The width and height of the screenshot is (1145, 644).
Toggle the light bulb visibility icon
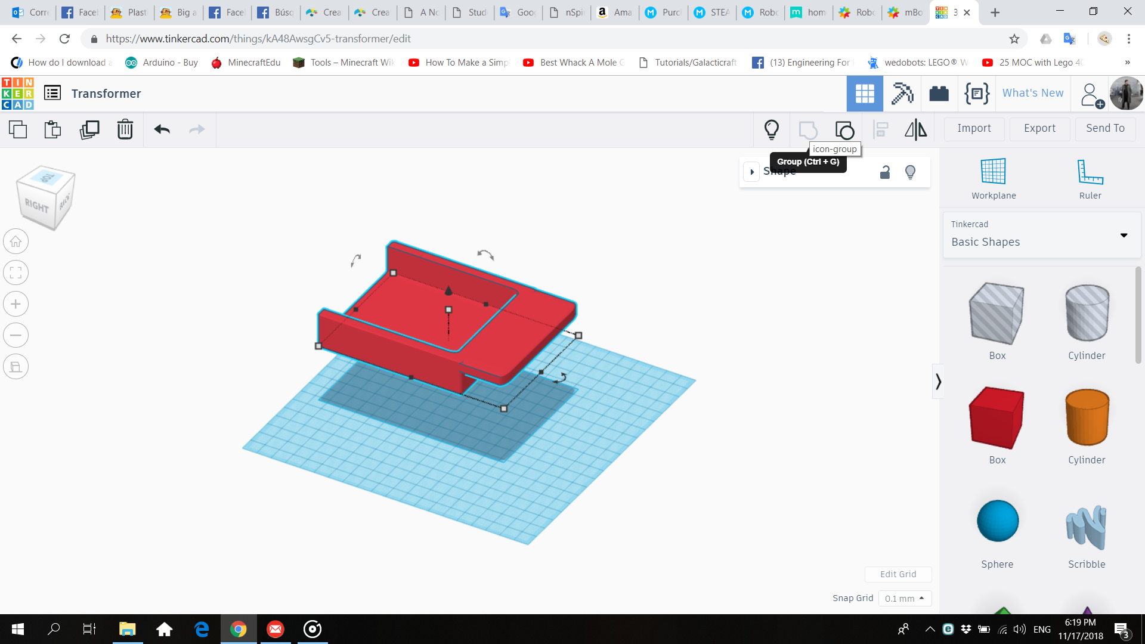click(x=770, y=129)
